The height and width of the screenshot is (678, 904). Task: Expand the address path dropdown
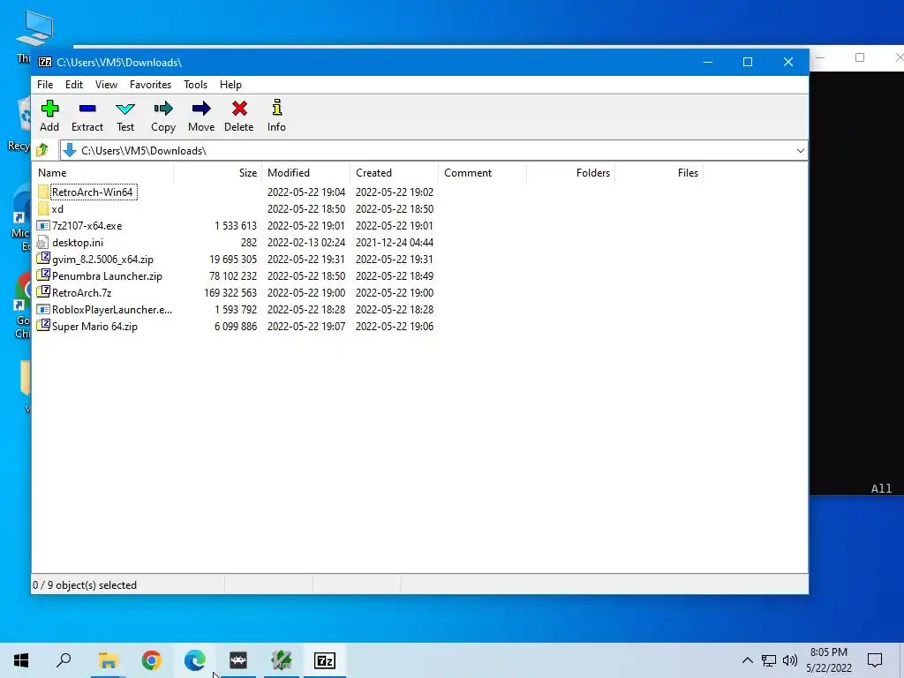point(800,150)
